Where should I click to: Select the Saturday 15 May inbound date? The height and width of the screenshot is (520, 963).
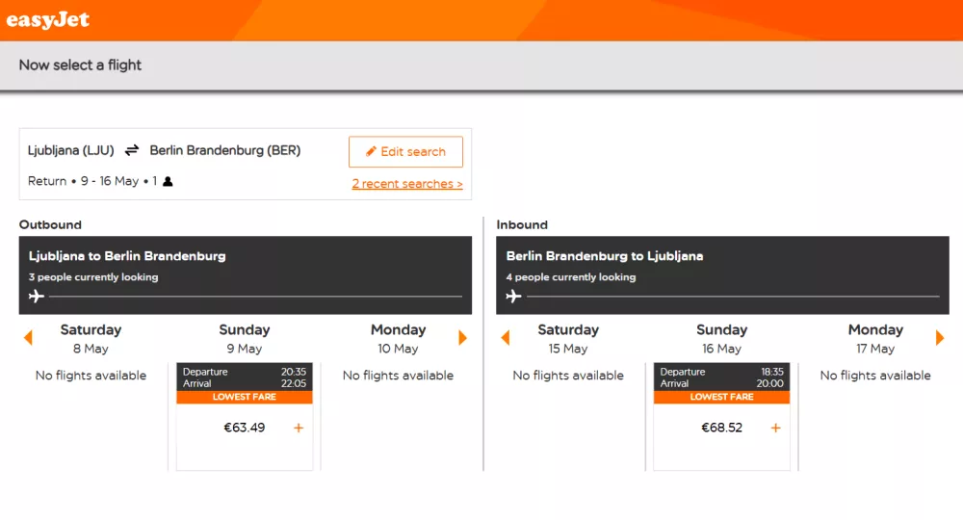pos(568,339)
